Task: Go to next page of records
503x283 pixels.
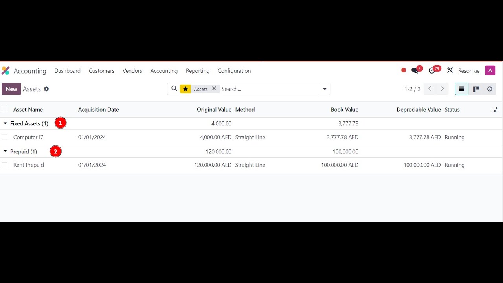Action: tap(442, 89)
